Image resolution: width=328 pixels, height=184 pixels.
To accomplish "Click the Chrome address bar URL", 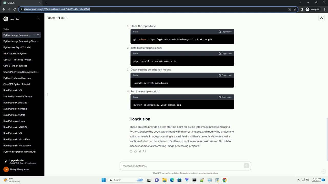I will (x=57, y=9).
